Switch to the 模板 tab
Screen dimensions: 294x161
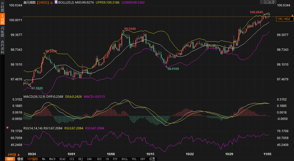tap(20, 159)
